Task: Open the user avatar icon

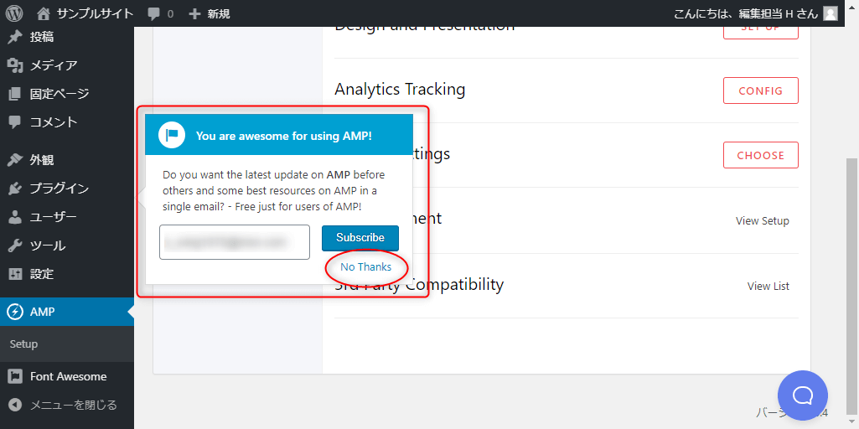Action: pos(831,13)
